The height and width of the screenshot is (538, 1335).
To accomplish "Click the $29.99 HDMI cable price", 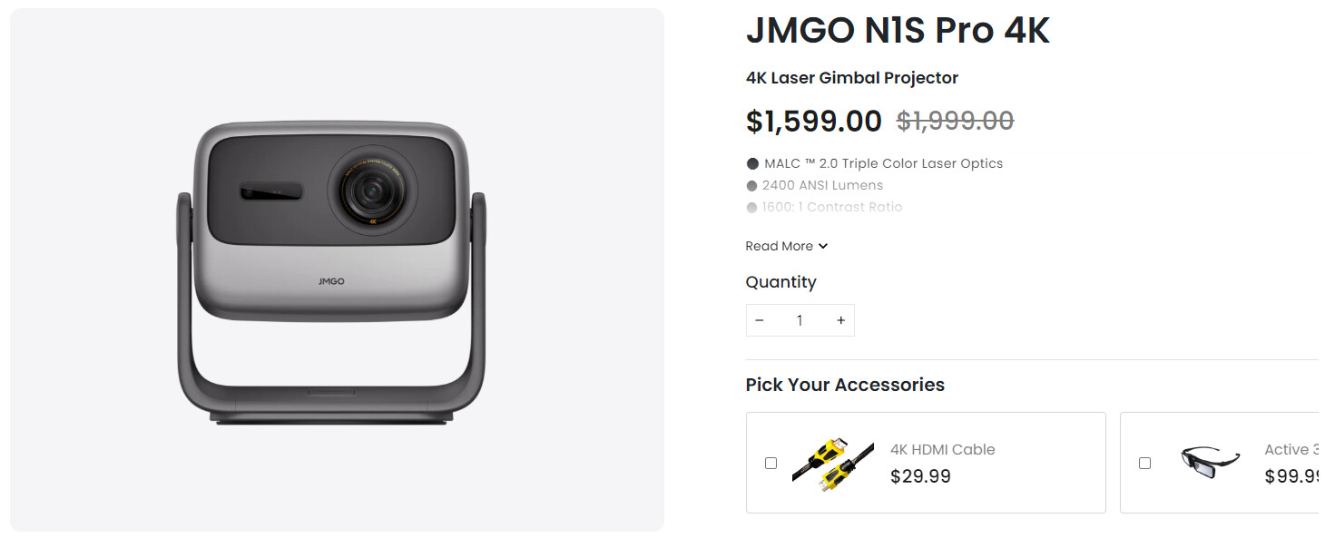I will 920,476.
